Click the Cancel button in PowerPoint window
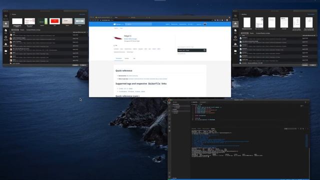The image size is (320, 180). [75, 65]
